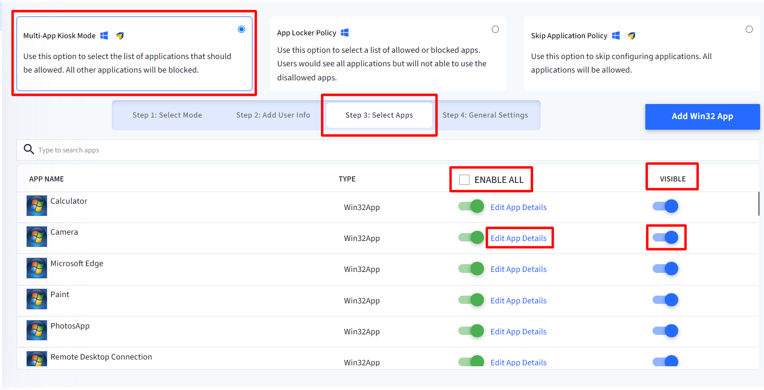
Task: Turn off Camera visible toggle
Action: (665, 237)
